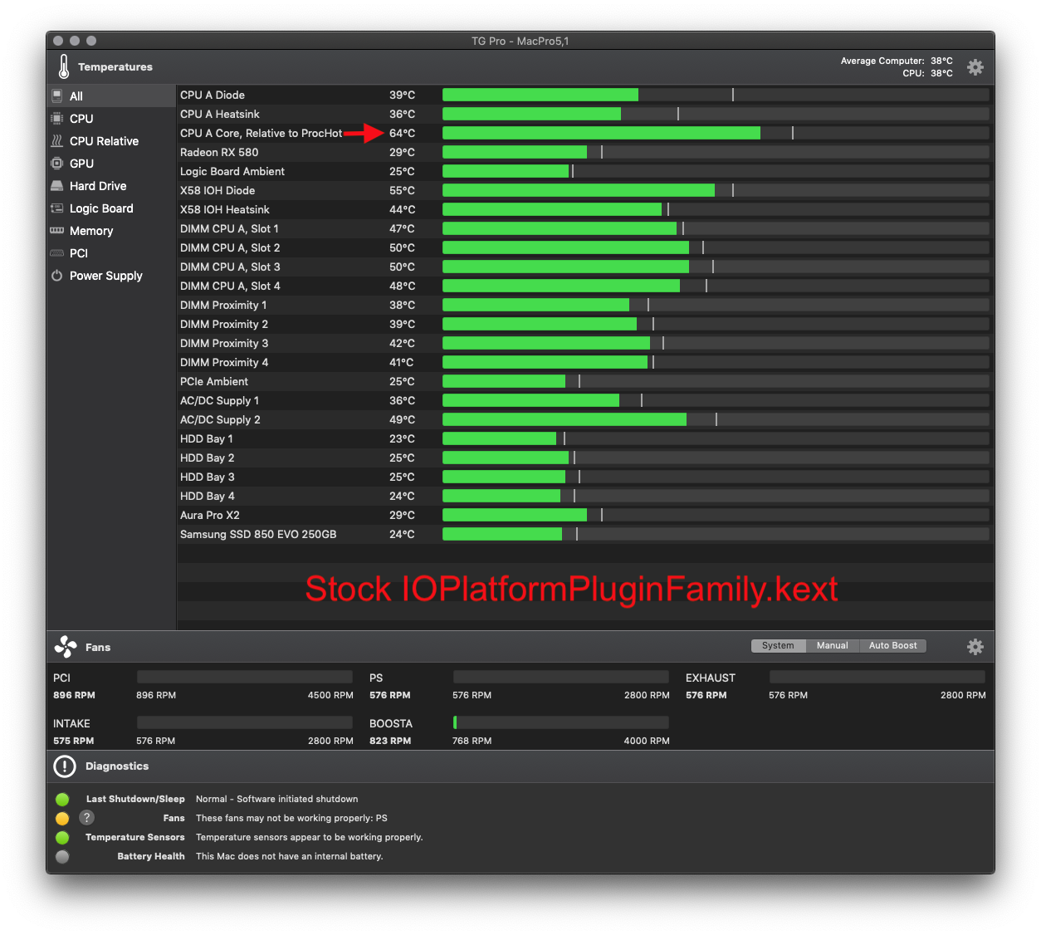1041x935 pixels.
Task: Click the BOOSTA fan speed bar
Action: click(561, 722)
